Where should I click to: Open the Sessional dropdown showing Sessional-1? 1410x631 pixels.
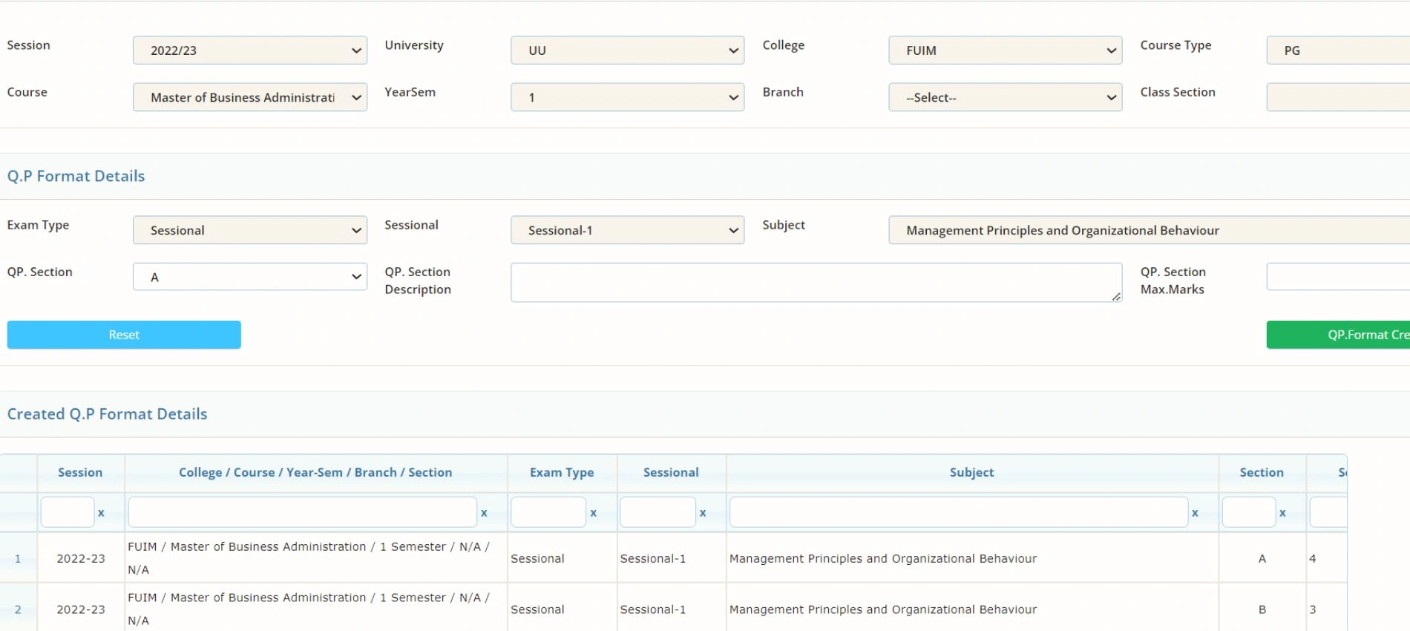627,230
